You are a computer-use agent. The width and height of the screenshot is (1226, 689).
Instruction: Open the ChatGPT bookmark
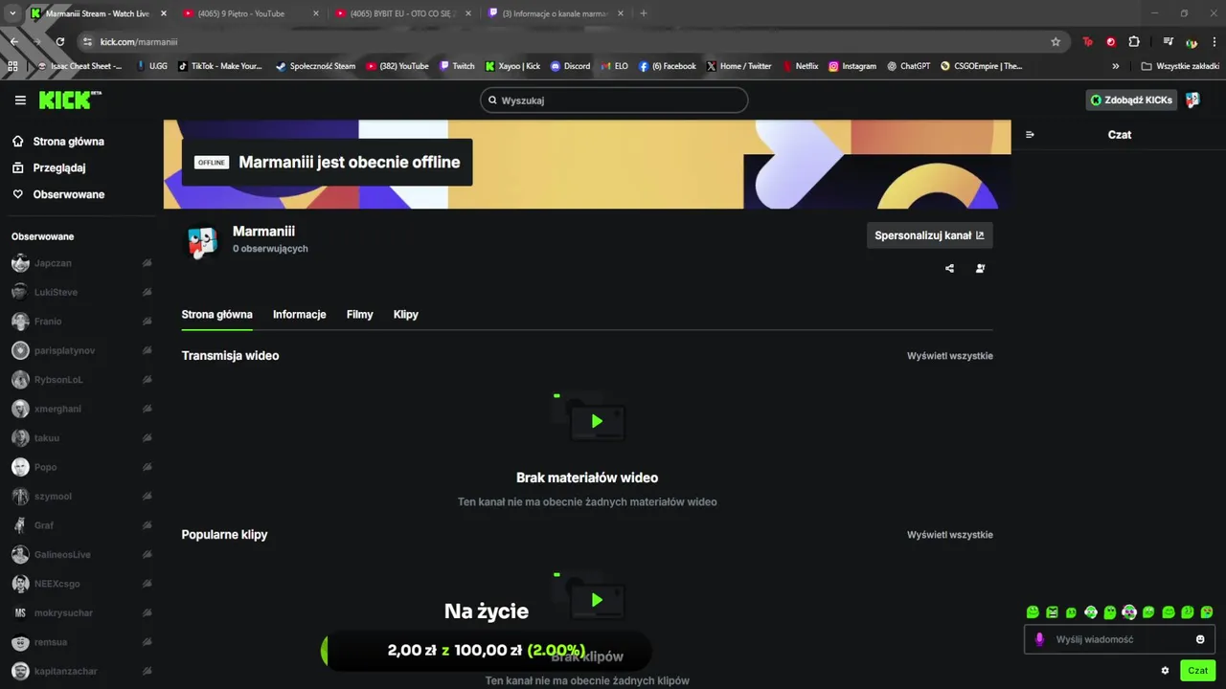(908, 66)
